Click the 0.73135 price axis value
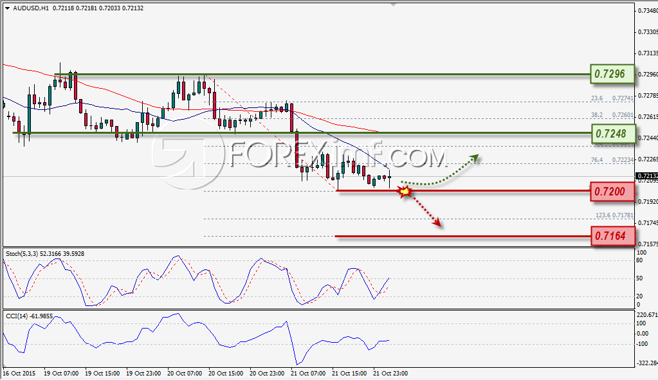658x380 pixels. 648,53
